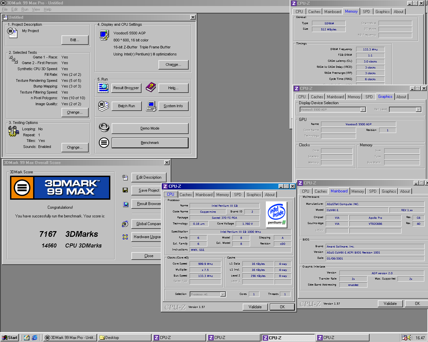
Task: Click the Batch Run stacked pages icon
Action: click(x=104, y=106)
